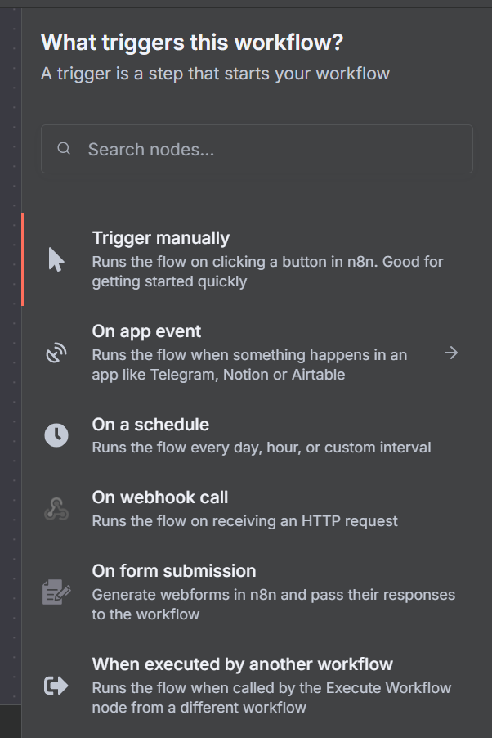Click the dotted workflow canvas strip
Viewport: 492px width, 738px height.
(10, 368)
